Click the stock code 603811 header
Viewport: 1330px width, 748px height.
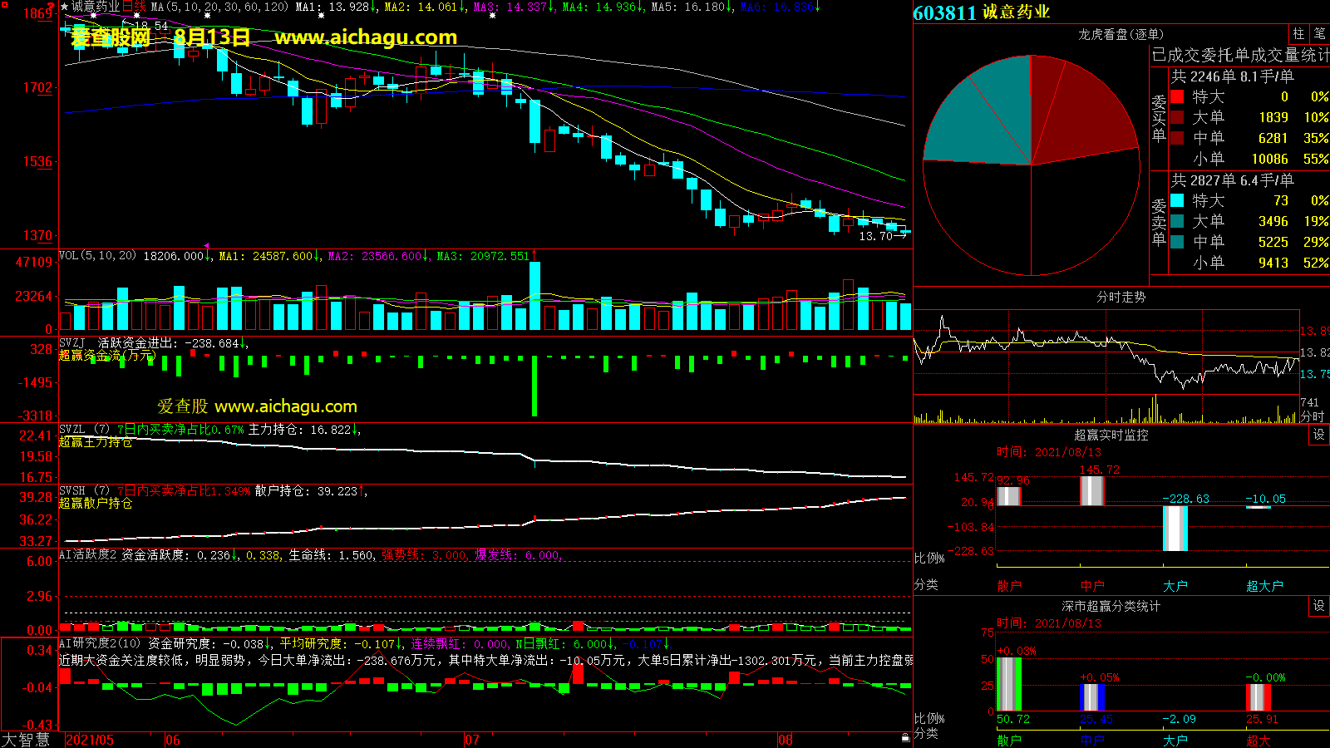(x=944, y=12)
